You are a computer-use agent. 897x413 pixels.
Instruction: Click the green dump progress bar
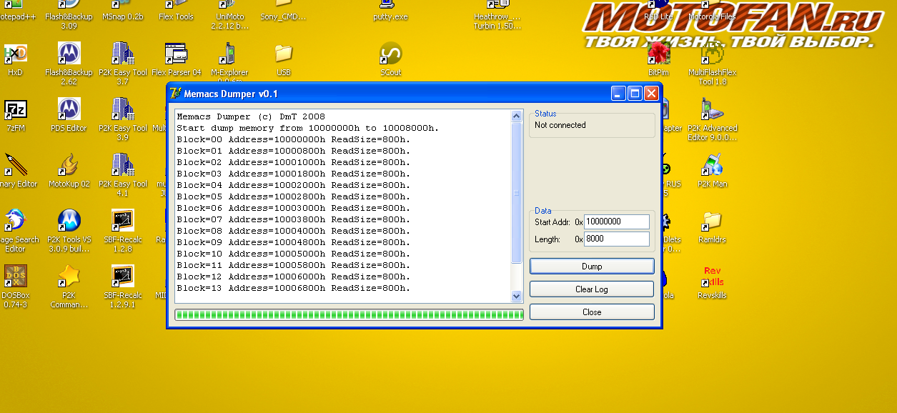pos(350,314)
